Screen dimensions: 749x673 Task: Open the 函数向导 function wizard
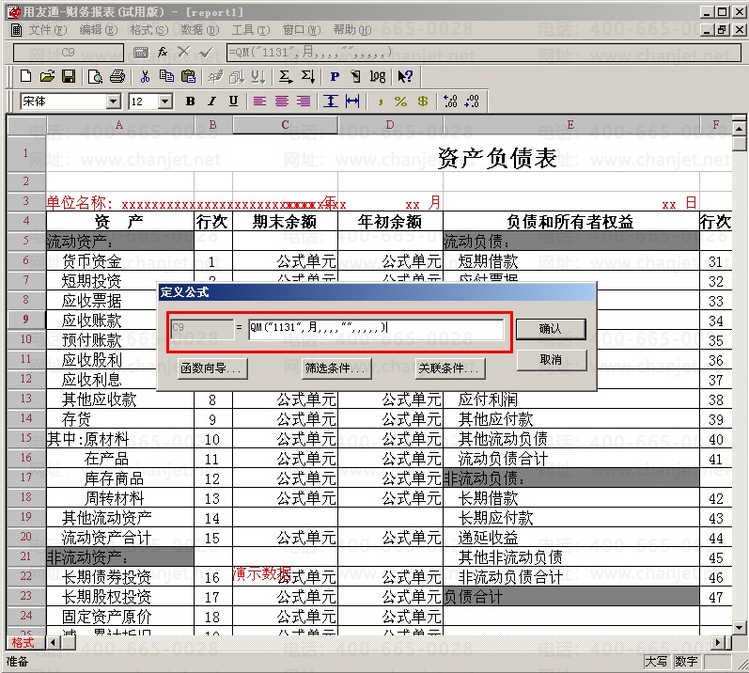(211, 368)
